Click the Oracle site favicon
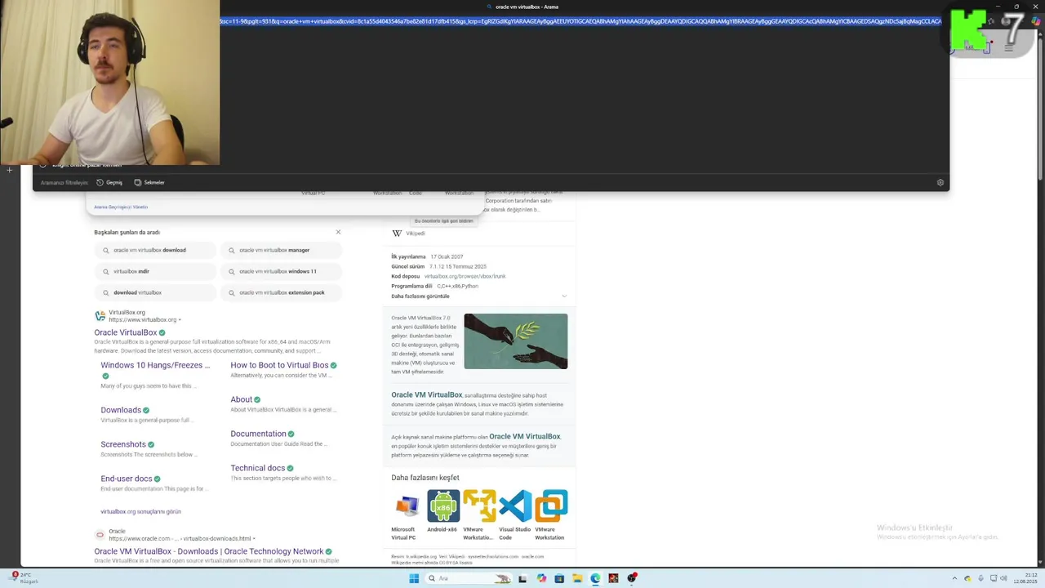This screenshot has width=1045, height=588. [100, 535]
